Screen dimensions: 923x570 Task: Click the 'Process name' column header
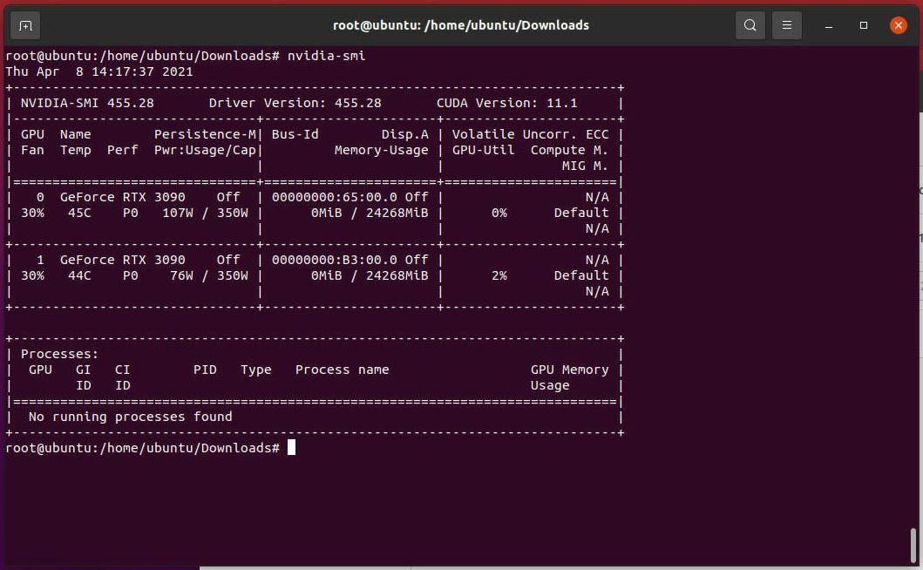coord(342,370)
